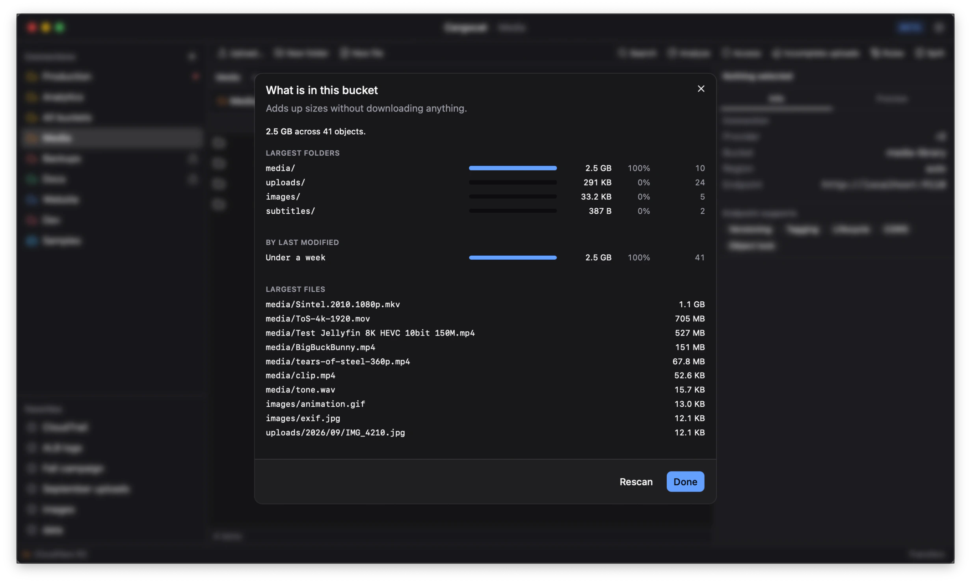The height and width of the screenshot is (583, 971).
Task: Click media/ToS-4k-1920.mov file entry
Action: 485,318
